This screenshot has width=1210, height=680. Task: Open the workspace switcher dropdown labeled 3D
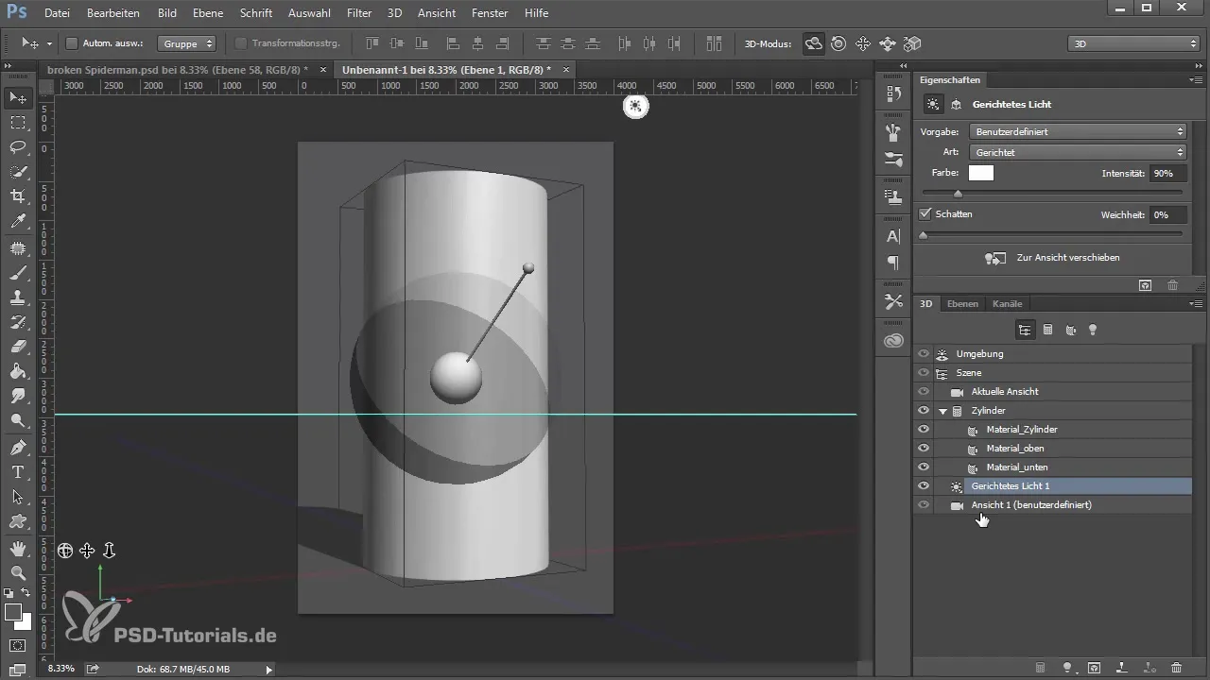[1132, 43]
